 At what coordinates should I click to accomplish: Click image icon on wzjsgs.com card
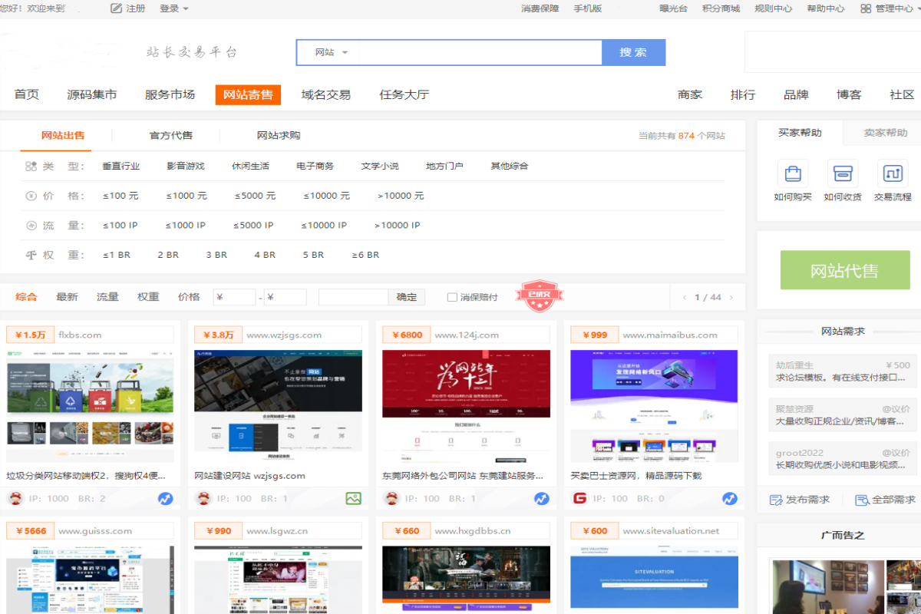pos(353,499)
